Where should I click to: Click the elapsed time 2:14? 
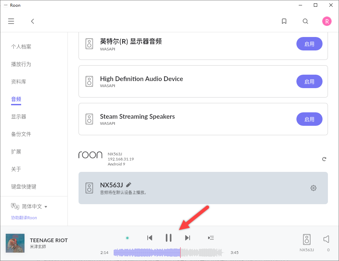pyautogui.click(x=104, y=253)
